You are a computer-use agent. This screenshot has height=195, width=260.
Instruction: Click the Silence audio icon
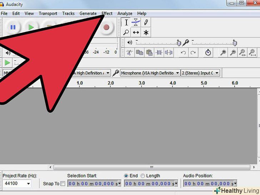[169, 53]
